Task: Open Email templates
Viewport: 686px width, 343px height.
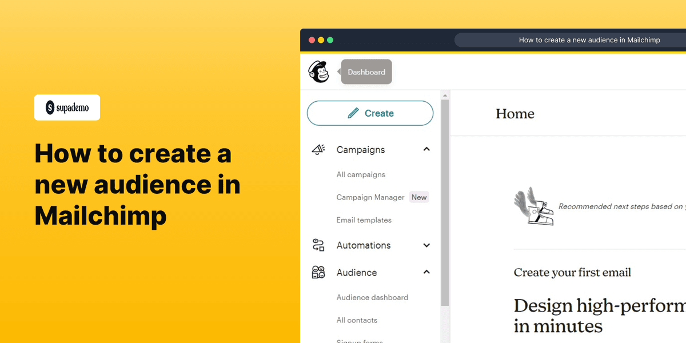Action: (364, 220)
